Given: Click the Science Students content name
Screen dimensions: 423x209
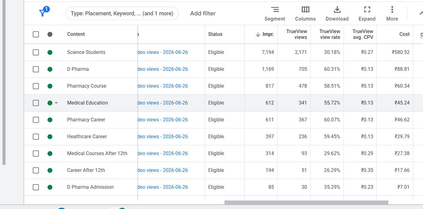Looking at the screenshot, I should pos(86,52).
